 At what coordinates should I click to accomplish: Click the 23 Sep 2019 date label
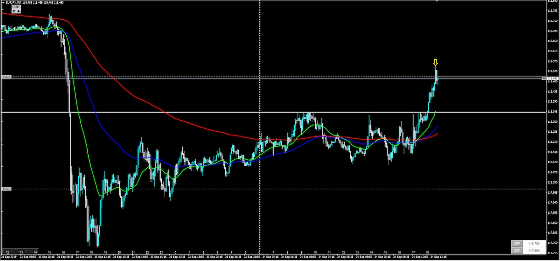(9, 257)
